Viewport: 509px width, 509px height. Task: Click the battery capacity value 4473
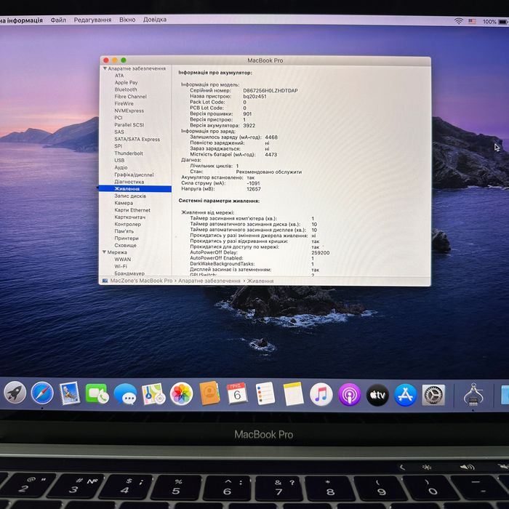271,154
